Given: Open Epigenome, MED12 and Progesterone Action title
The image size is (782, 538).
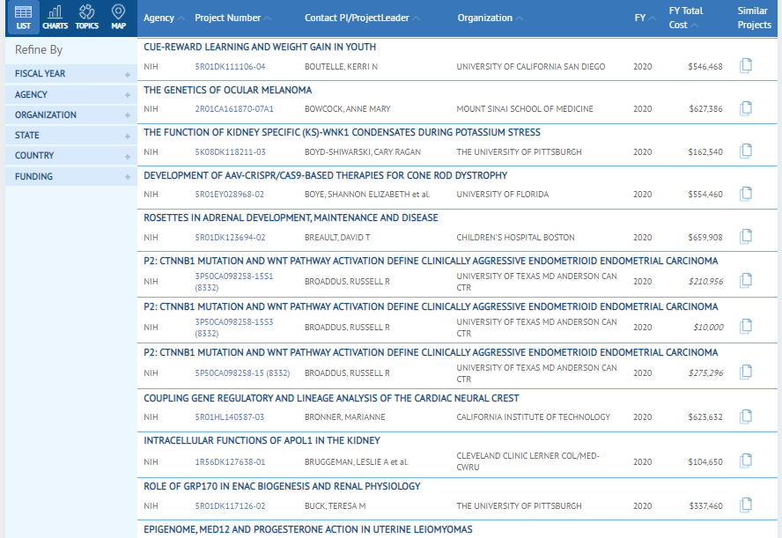Looking at the screenshot, I should click(307, 529).
